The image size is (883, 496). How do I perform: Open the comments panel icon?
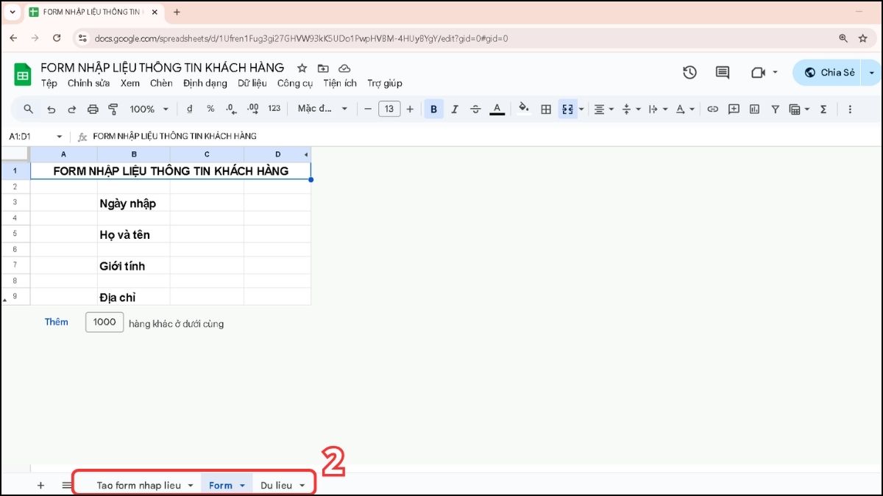tap(723, 72)
